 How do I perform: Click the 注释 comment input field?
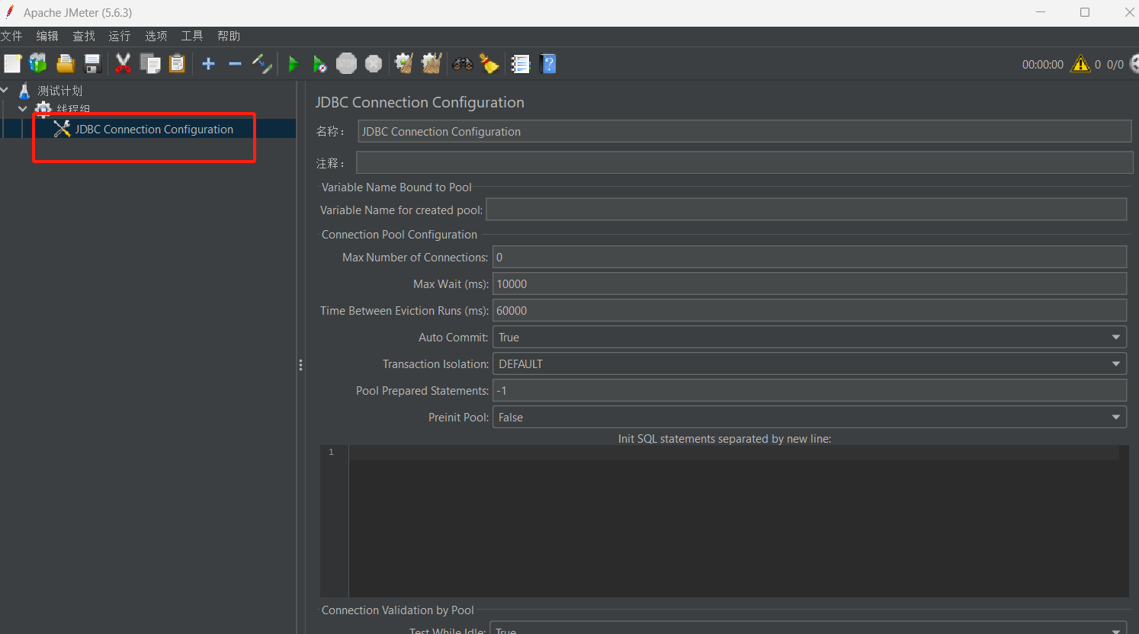(745, 162)
